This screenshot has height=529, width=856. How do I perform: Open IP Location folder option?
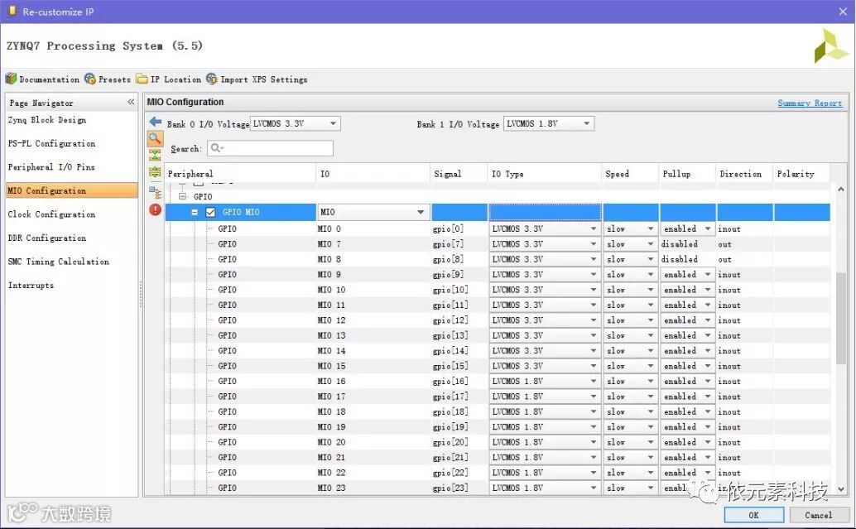coord(169,79)
